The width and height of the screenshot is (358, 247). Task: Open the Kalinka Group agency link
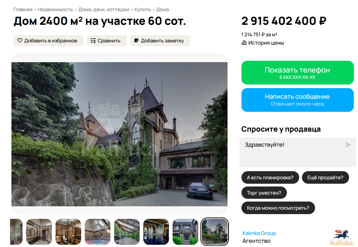click(259, 233)
